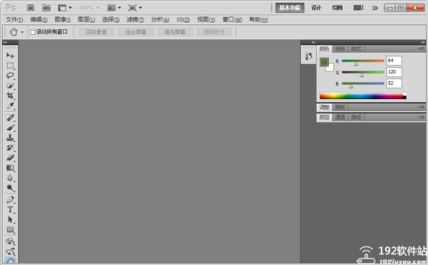Select the Pen tool
Image resolution: width=428 pixels, height=265 pixels.
10,199
